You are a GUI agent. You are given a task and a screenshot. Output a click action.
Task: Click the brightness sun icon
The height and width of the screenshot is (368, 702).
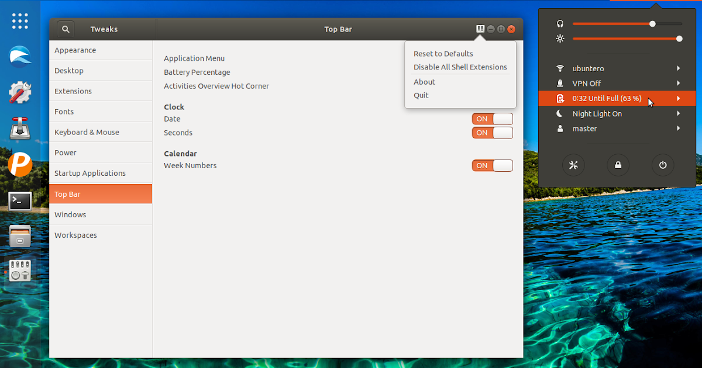click(x=560, y=39)
